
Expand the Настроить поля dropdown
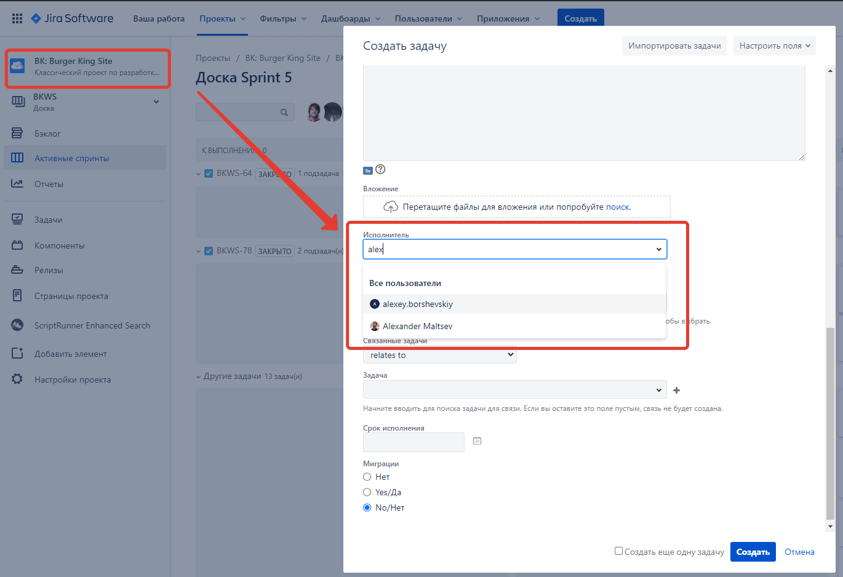pos(774,46)
